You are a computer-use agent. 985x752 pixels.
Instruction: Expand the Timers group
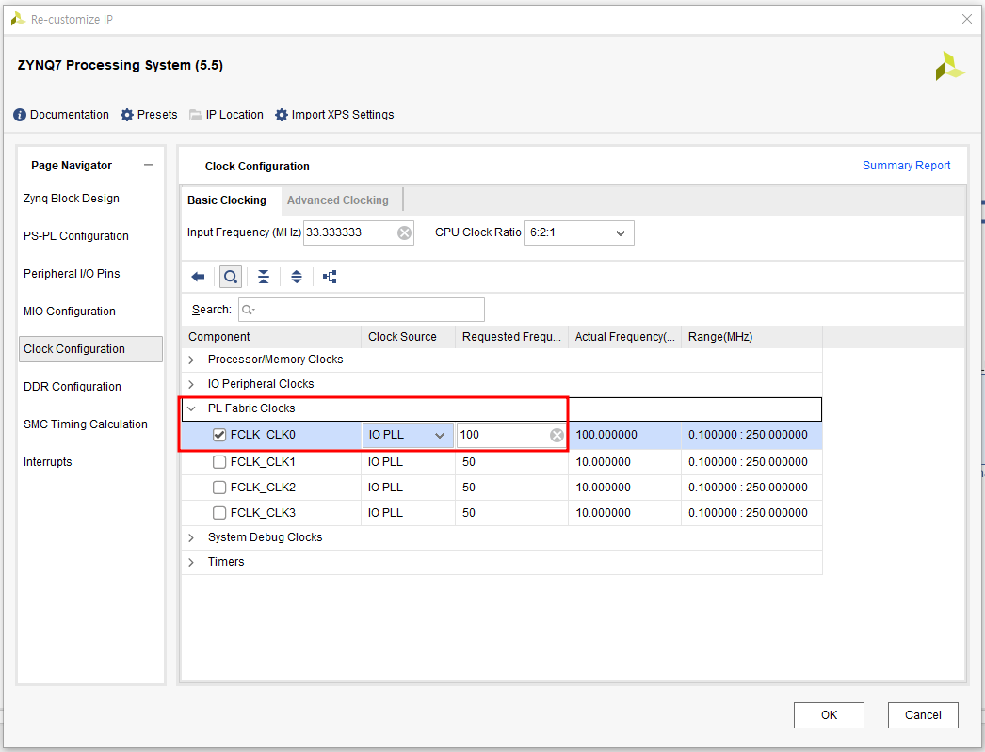[191, 563]
